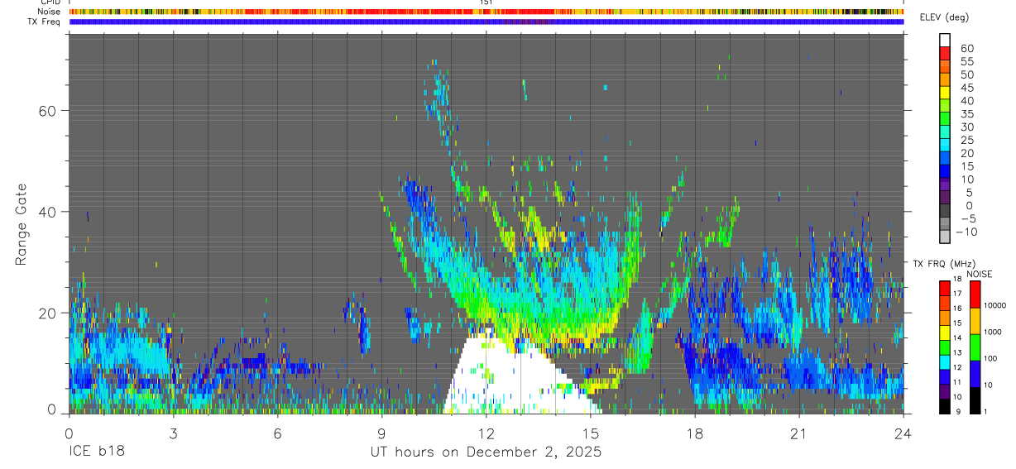The height and width of the screenshot is (469, 1016).
Task: Click the "6" tick on the UT hours axis
Action: click(277, 433)
